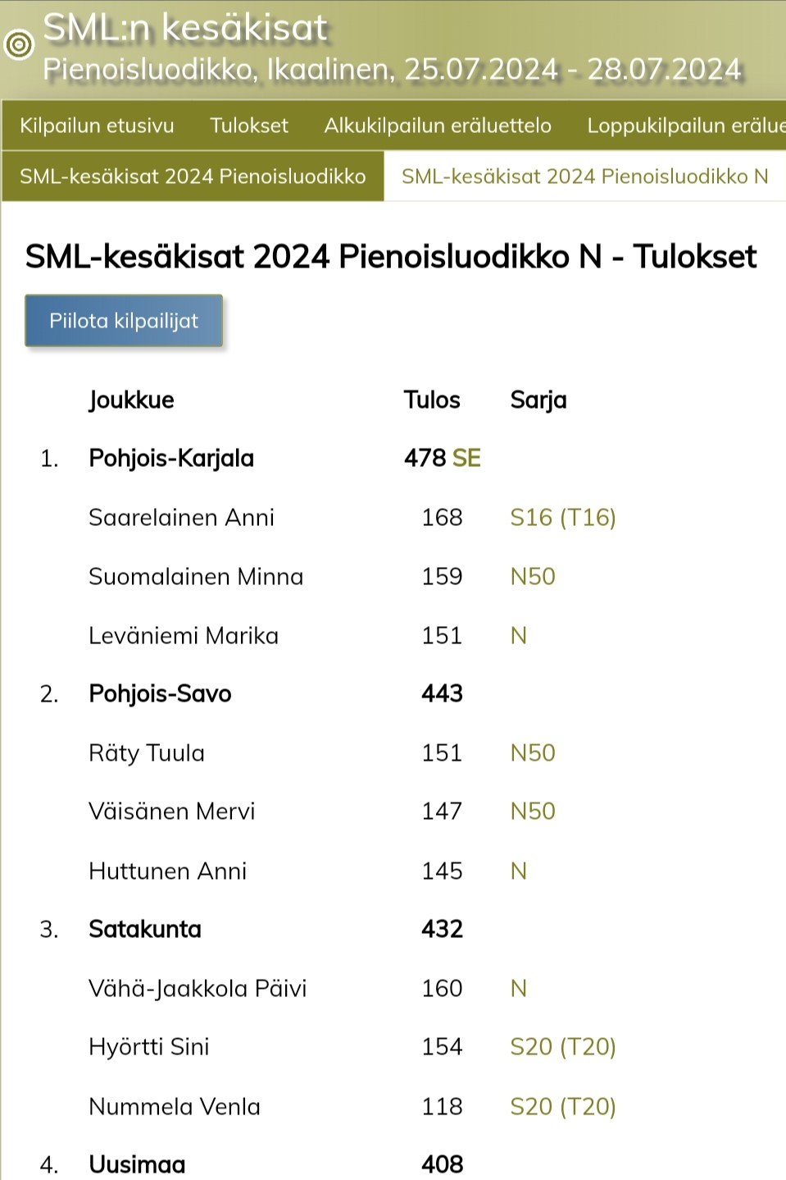Open S16 (T16) series link for Saarelainen Anni
Viewport: 786px width, 1180px height.
pyautogui.click(x=562, y=518)
